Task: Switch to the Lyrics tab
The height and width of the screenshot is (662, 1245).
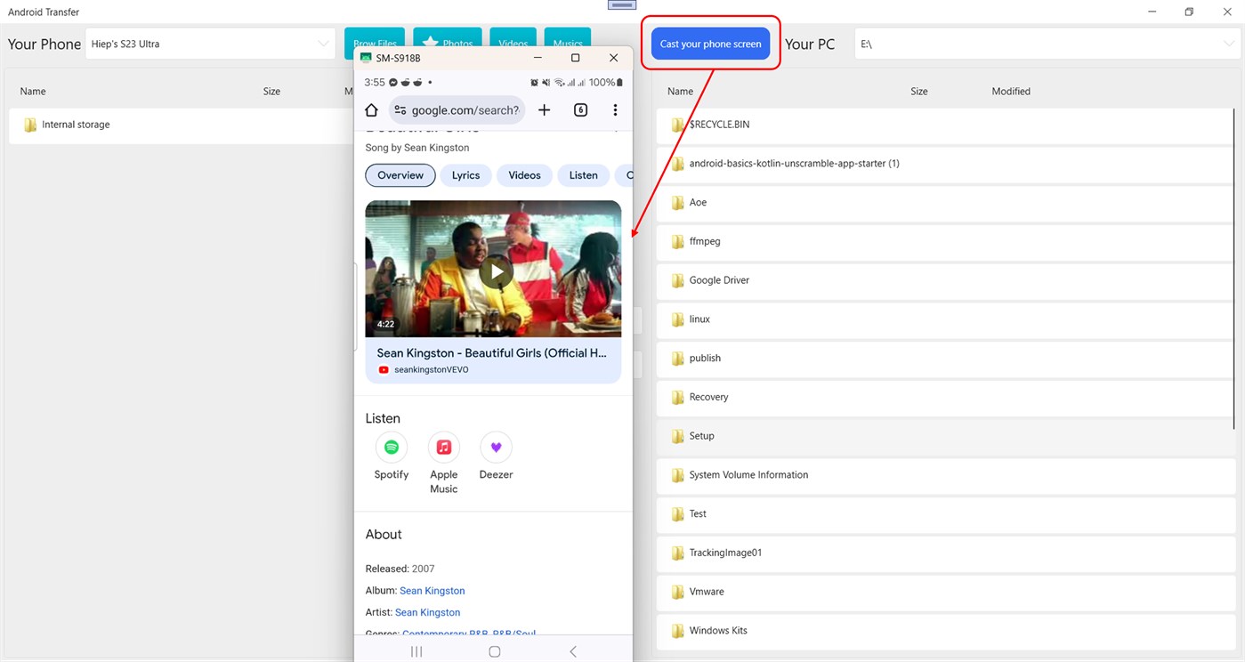Action: click(465, 175)
